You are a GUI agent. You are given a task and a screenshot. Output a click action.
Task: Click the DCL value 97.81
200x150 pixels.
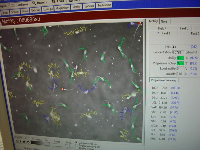164,88
